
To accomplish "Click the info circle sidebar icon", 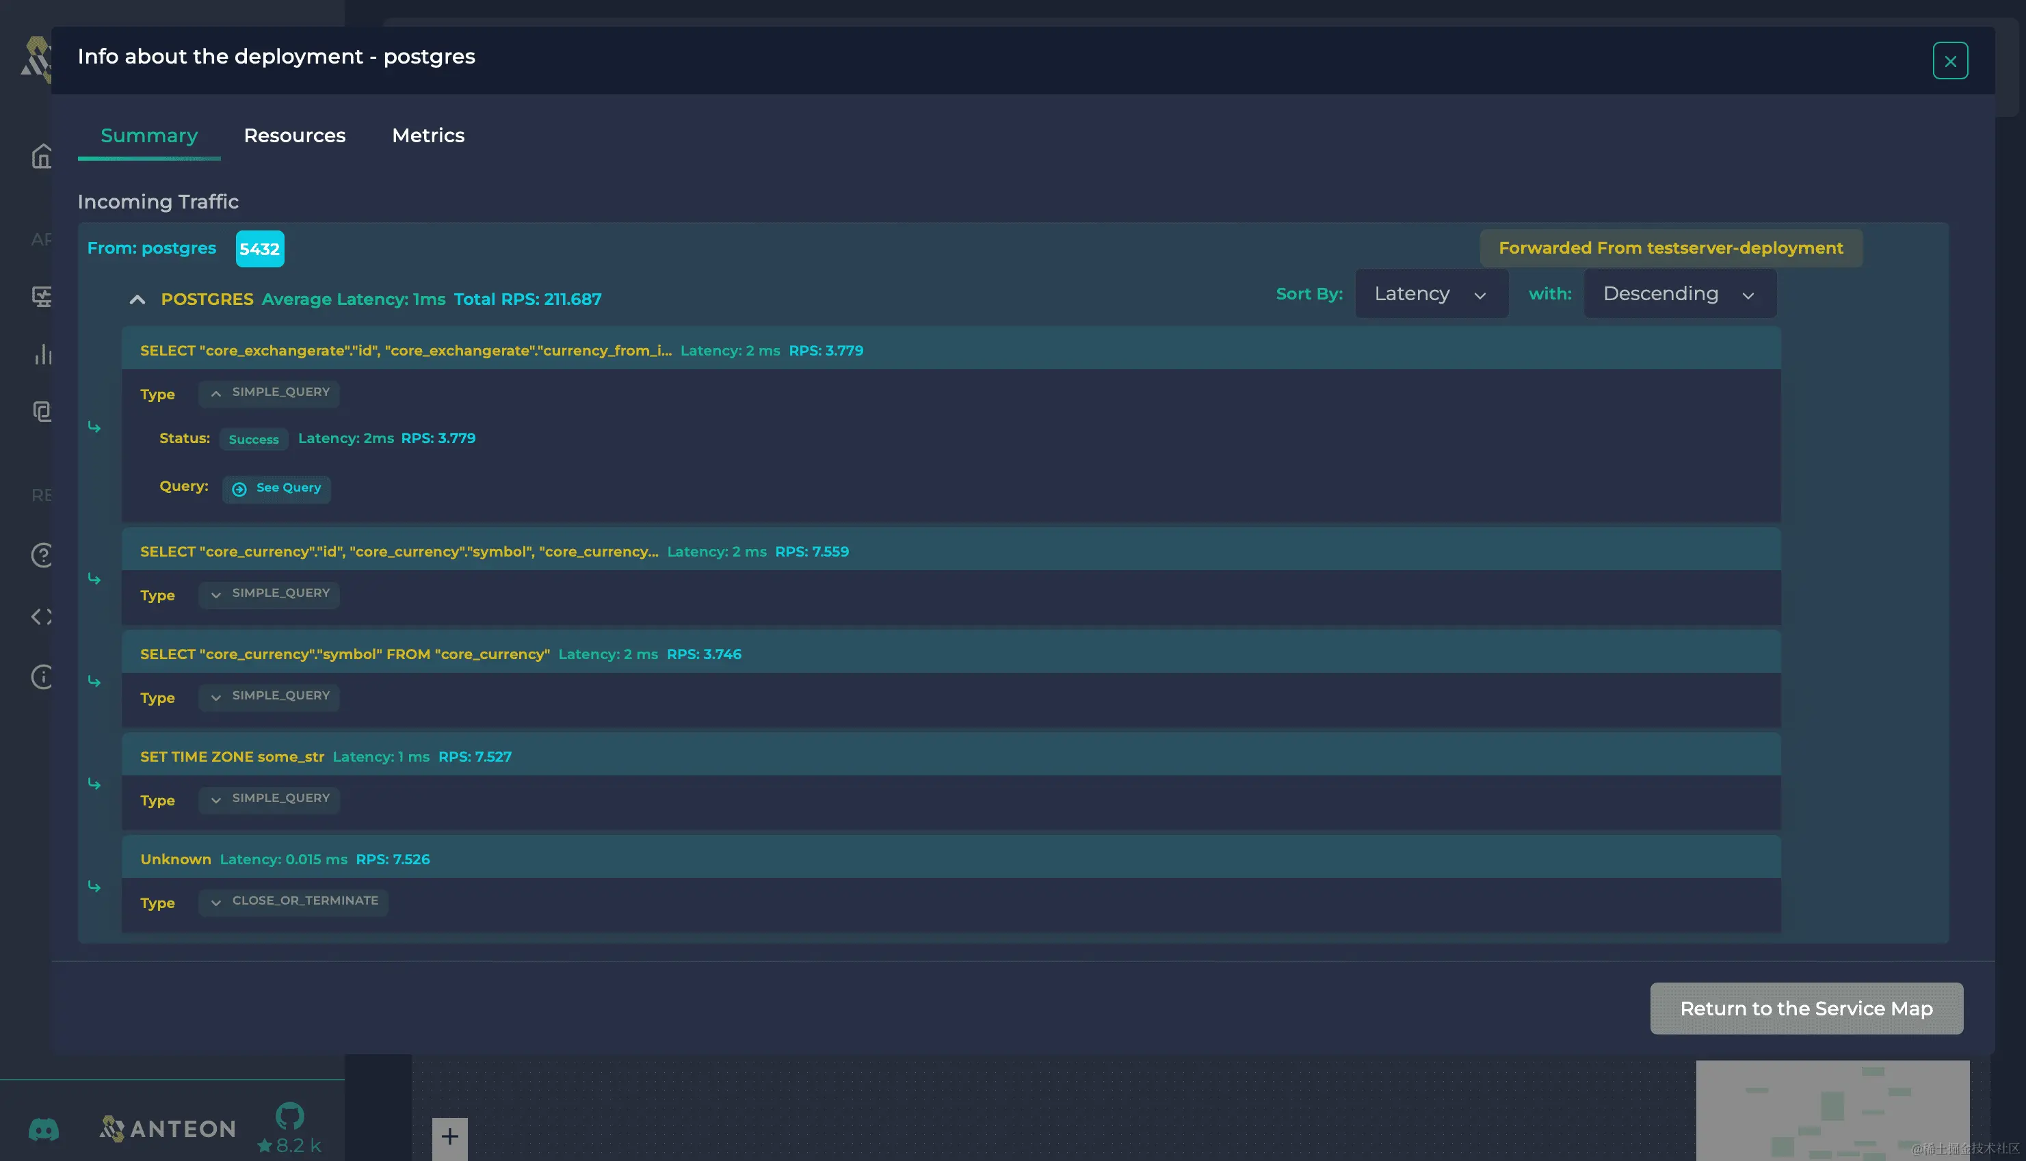I will pyautogui.click(x=42, y=677).
